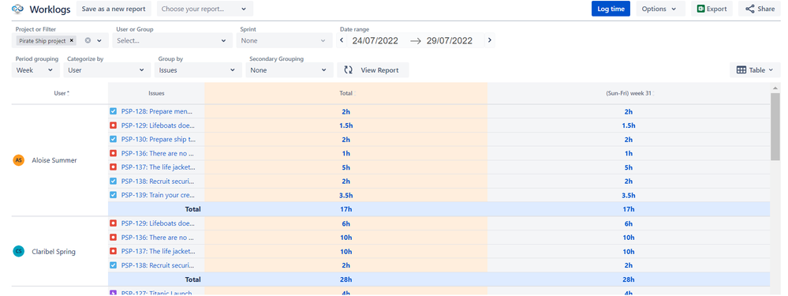The width and height of the screenshot is (788, 296).
Task: Click the task icon beside PSP-128
Action: [113, 111]
